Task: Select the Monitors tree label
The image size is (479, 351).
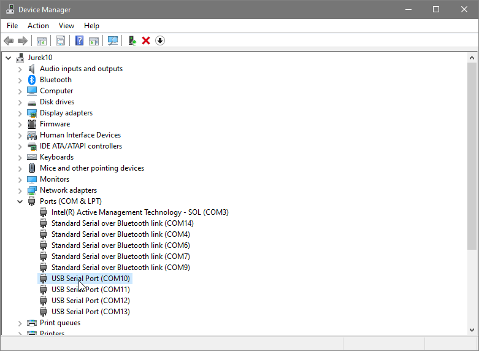Action: click(x=55, y=179)
